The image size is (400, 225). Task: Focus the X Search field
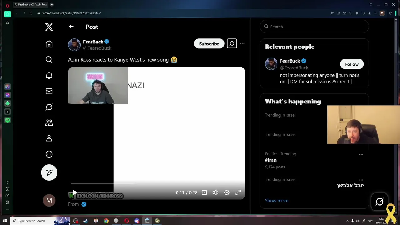(314, 27)
